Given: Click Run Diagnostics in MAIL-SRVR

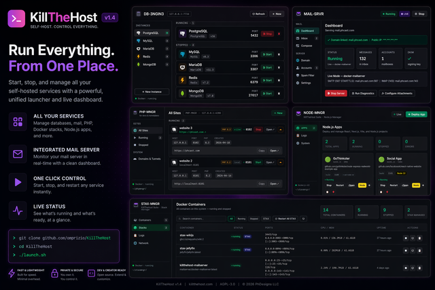Looking at the screenshot, I should tap(363, 94).
